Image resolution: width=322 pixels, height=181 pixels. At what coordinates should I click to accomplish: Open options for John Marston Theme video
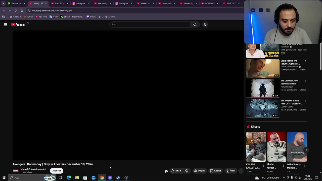click(x=305, y=81)
